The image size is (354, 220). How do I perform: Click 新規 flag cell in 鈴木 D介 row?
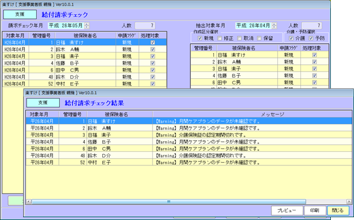[x=128, y=77]
